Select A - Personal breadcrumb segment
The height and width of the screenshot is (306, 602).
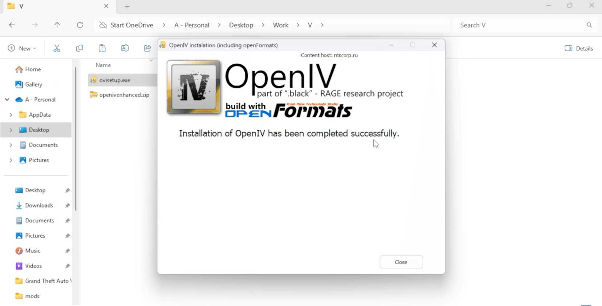click(192, 25)
